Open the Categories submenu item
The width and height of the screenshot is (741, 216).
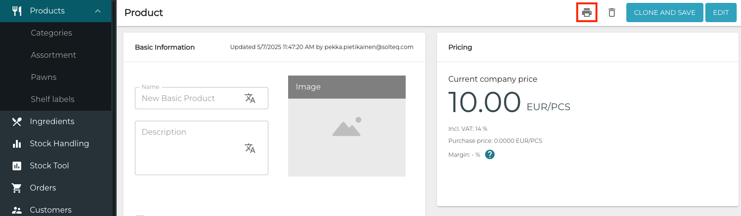click(52, 33)
